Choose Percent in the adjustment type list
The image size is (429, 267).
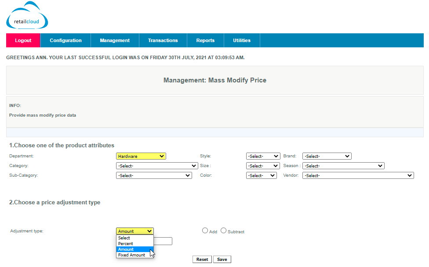[135, 243]
